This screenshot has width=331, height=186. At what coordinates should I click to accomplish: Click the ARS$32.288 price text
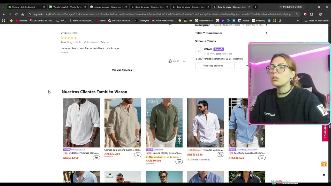112,154
